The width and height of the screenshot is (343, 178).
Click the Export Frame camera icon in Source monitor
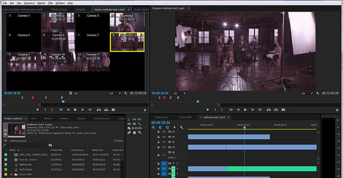(x=113, y=110)
